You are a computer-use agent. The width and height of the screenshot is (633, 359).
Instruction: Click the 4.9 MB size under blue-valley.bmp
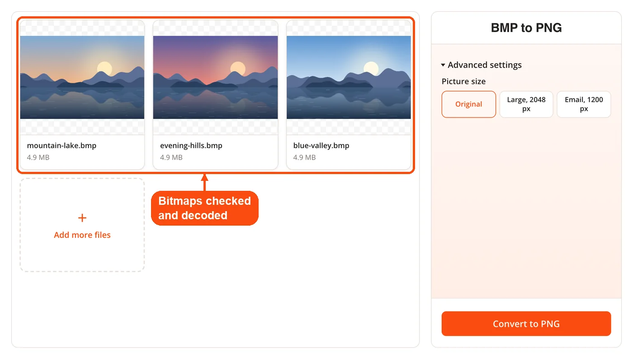point(304,157)
